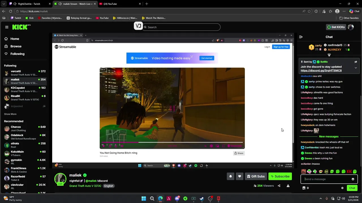362x203 pixels.
Task: Turn on notifications with the bell icon
Action: pos(230,176)
